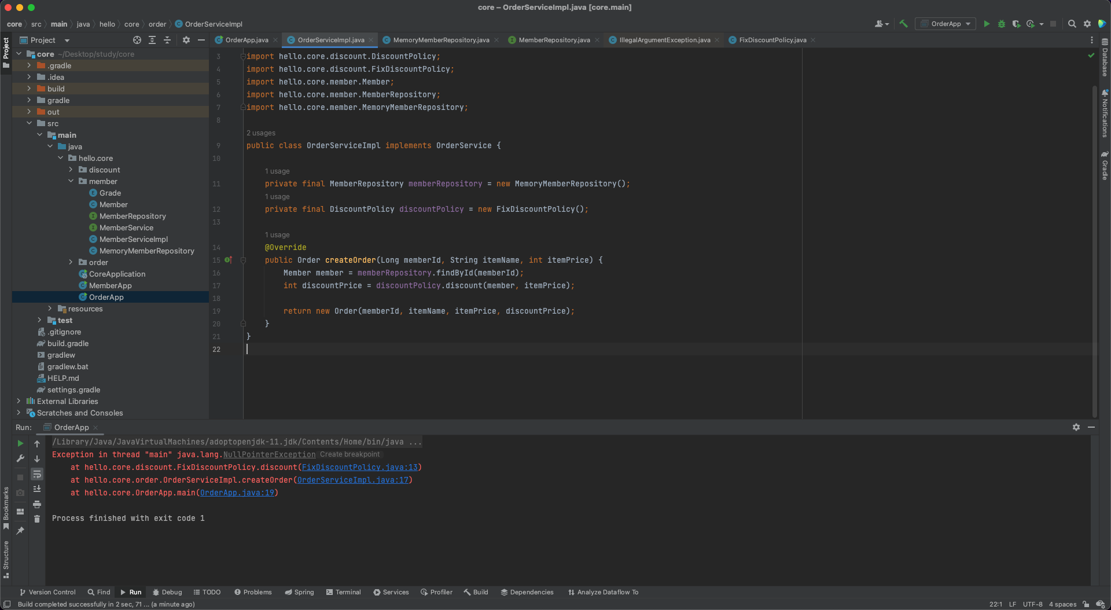This screenshot has width=1111, height=610.
Task: Jump down the stack trace arrow
Action: click(x=37, y=458)
